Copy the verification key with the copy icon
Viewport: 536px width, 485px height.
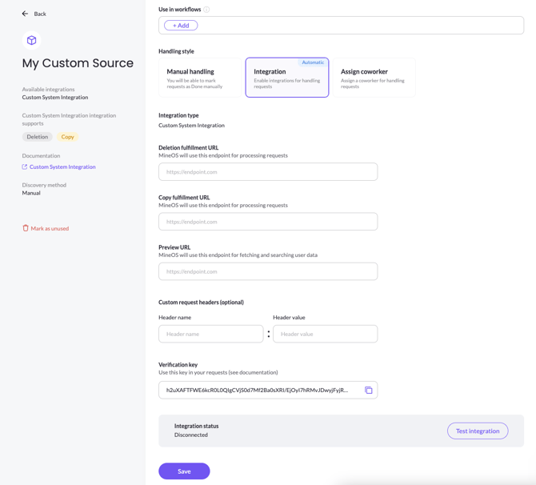pos(369,391)
